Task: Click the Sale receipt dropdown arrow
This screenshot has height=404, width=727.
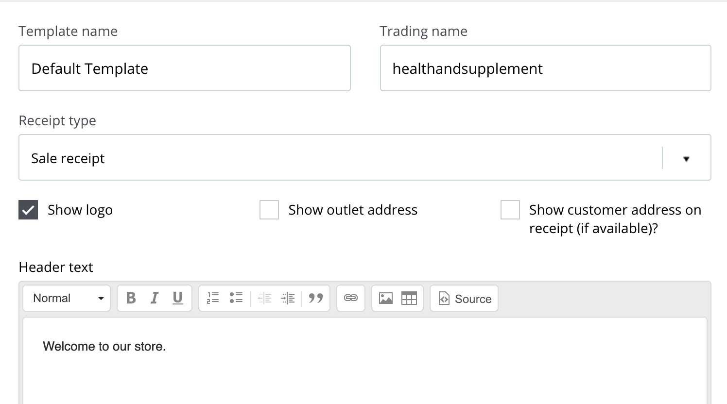Action: click(x=686, y=159)
